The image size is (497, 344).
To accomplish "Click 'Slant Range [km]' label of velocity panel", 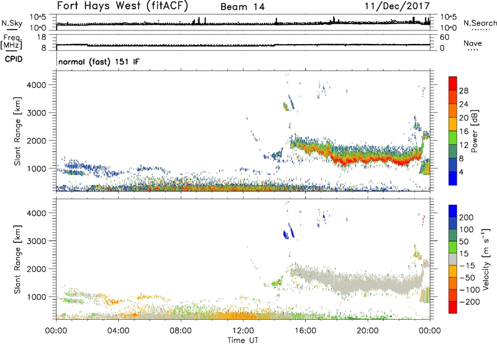I will coord(17,259).
